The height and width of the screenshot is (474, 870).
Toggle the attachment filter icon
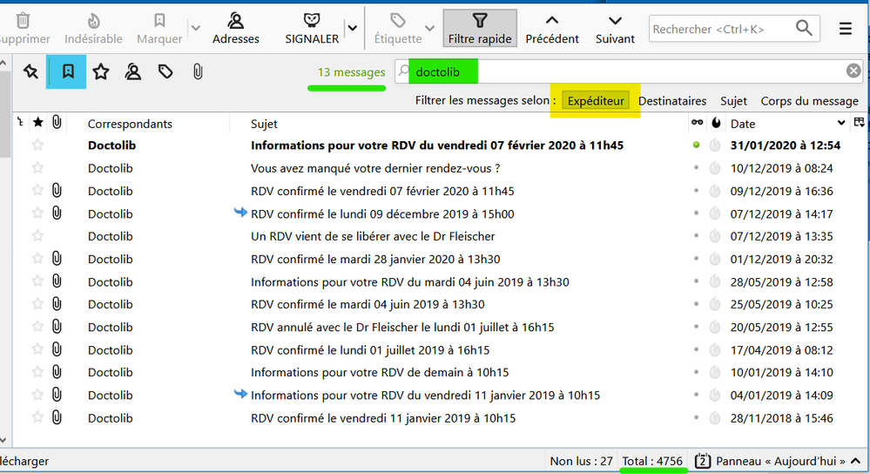[198, 71]
